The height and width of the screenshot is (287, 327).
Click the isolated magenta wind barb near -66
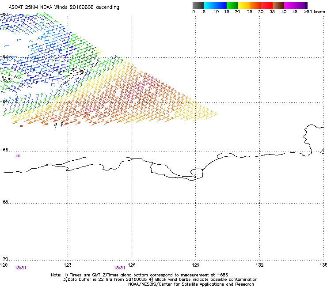pyautogui.click(x=17, y=156)
